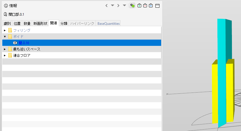Click the set selection basket equals icon
Viewport: 241px width, 131px height.
click(151, 6)
